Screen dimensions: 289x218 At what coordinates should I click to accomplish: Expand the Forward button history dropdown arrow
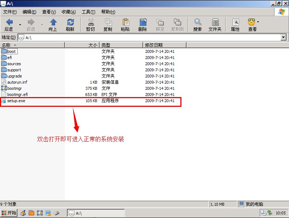42,24
